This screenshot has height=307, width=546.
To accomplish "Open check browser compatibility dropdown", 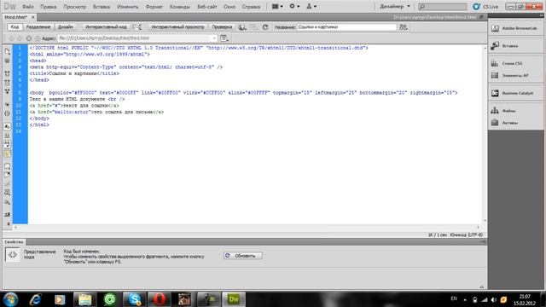I will 404,27.
